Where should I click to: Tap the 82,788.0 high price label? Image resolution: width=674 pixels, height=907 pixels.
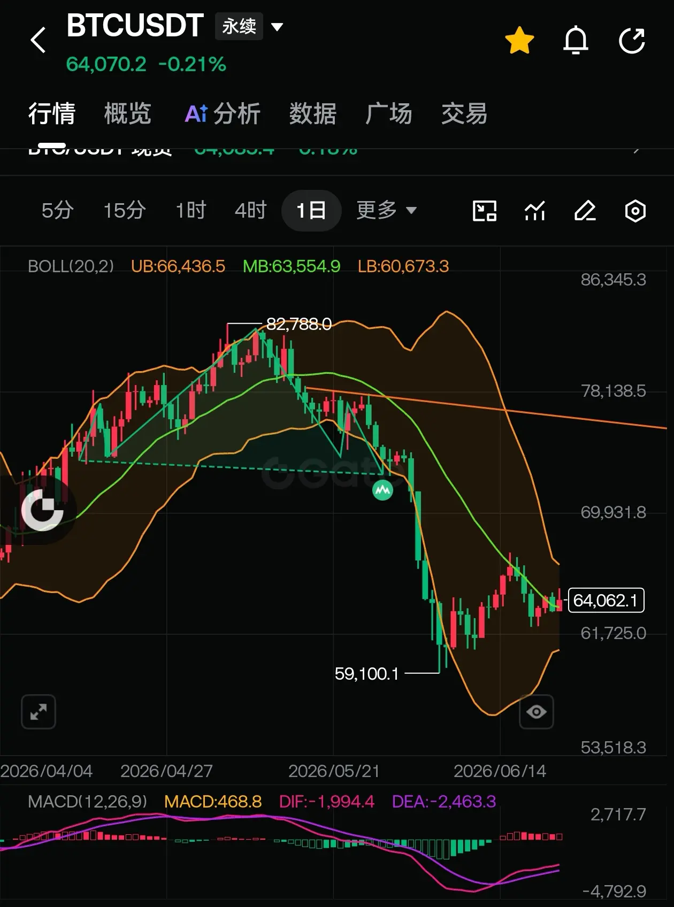coord(299,324)
